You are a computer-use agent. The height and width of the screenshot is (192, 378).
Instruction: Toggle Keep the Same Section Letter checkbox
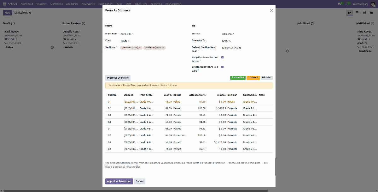223,57
